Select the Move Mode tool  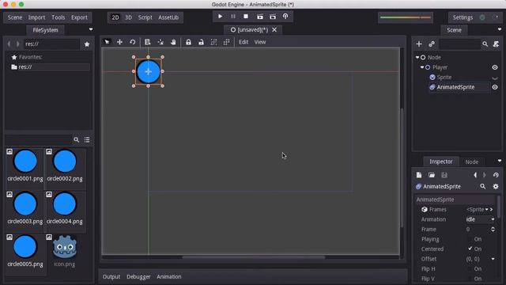coord(119,42)
